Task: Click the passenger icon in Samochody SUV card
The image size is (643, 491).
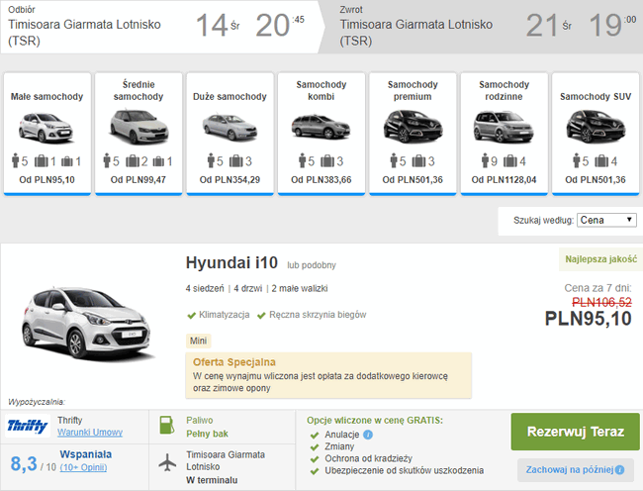Action: [x=577, y=160]
